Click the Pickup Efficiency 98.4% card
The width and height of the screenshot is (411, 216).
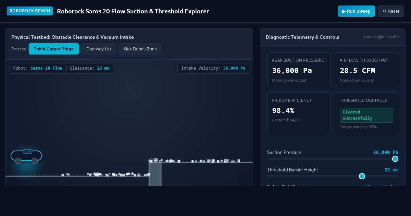point(299,113)
